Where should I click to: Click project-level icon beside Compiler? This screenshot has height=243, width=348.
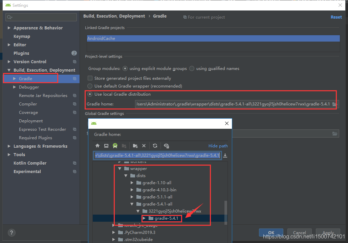click(74, 104)
